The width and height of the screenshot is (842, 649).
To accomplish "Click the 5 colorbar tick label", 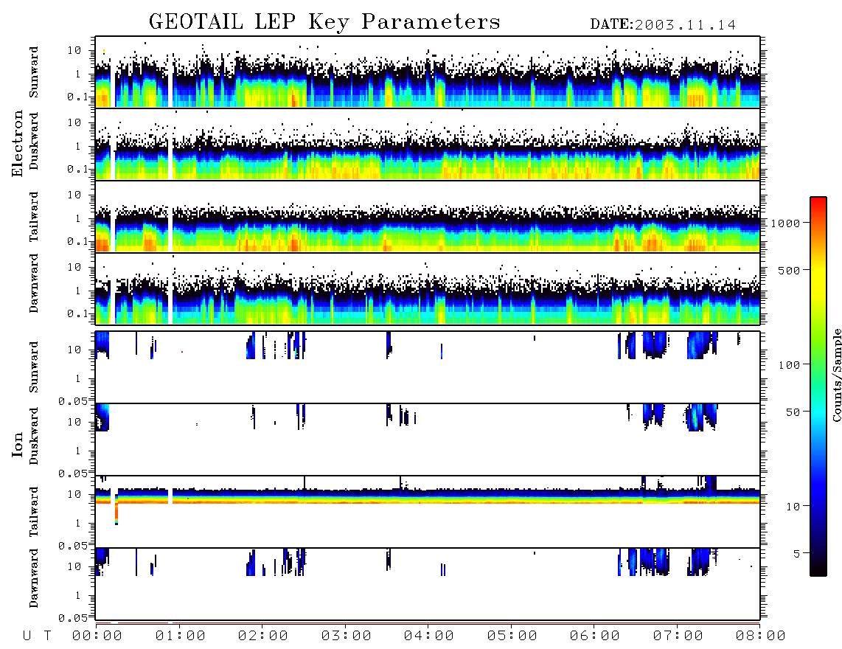I will tap(796, 554).
